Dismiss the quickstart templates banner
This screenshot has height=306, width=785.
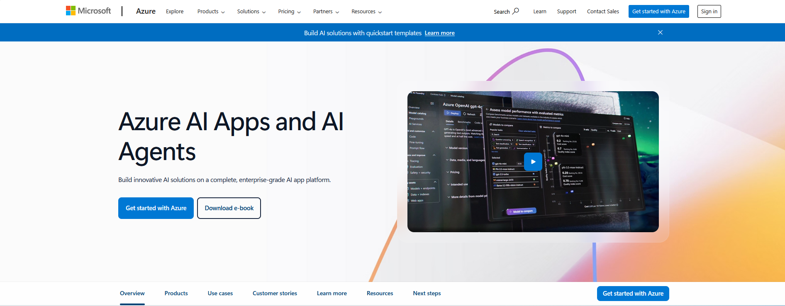coord(660,32)
